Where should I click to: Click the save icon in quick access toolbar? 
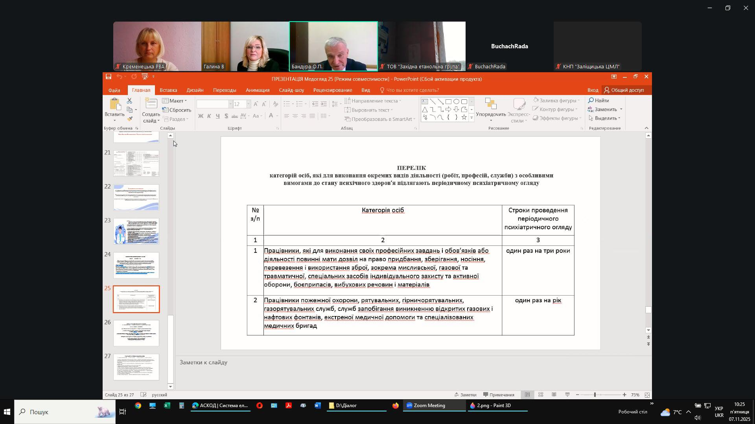pyautogui.click(x=109, y=77)
